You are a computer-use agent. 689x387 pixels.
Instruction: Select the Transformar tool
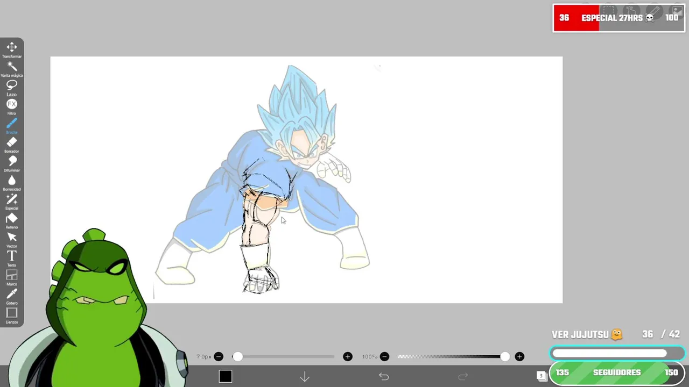click(x=12, y=49)
